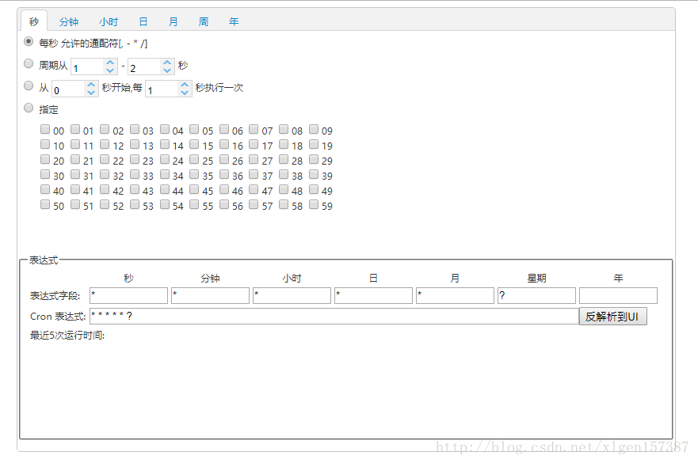Image resolution: width=698 pixels, height=463 pixels.
Task: Open the 月 (month) tab
Action: pyautogui.click(x=173, y=21)
